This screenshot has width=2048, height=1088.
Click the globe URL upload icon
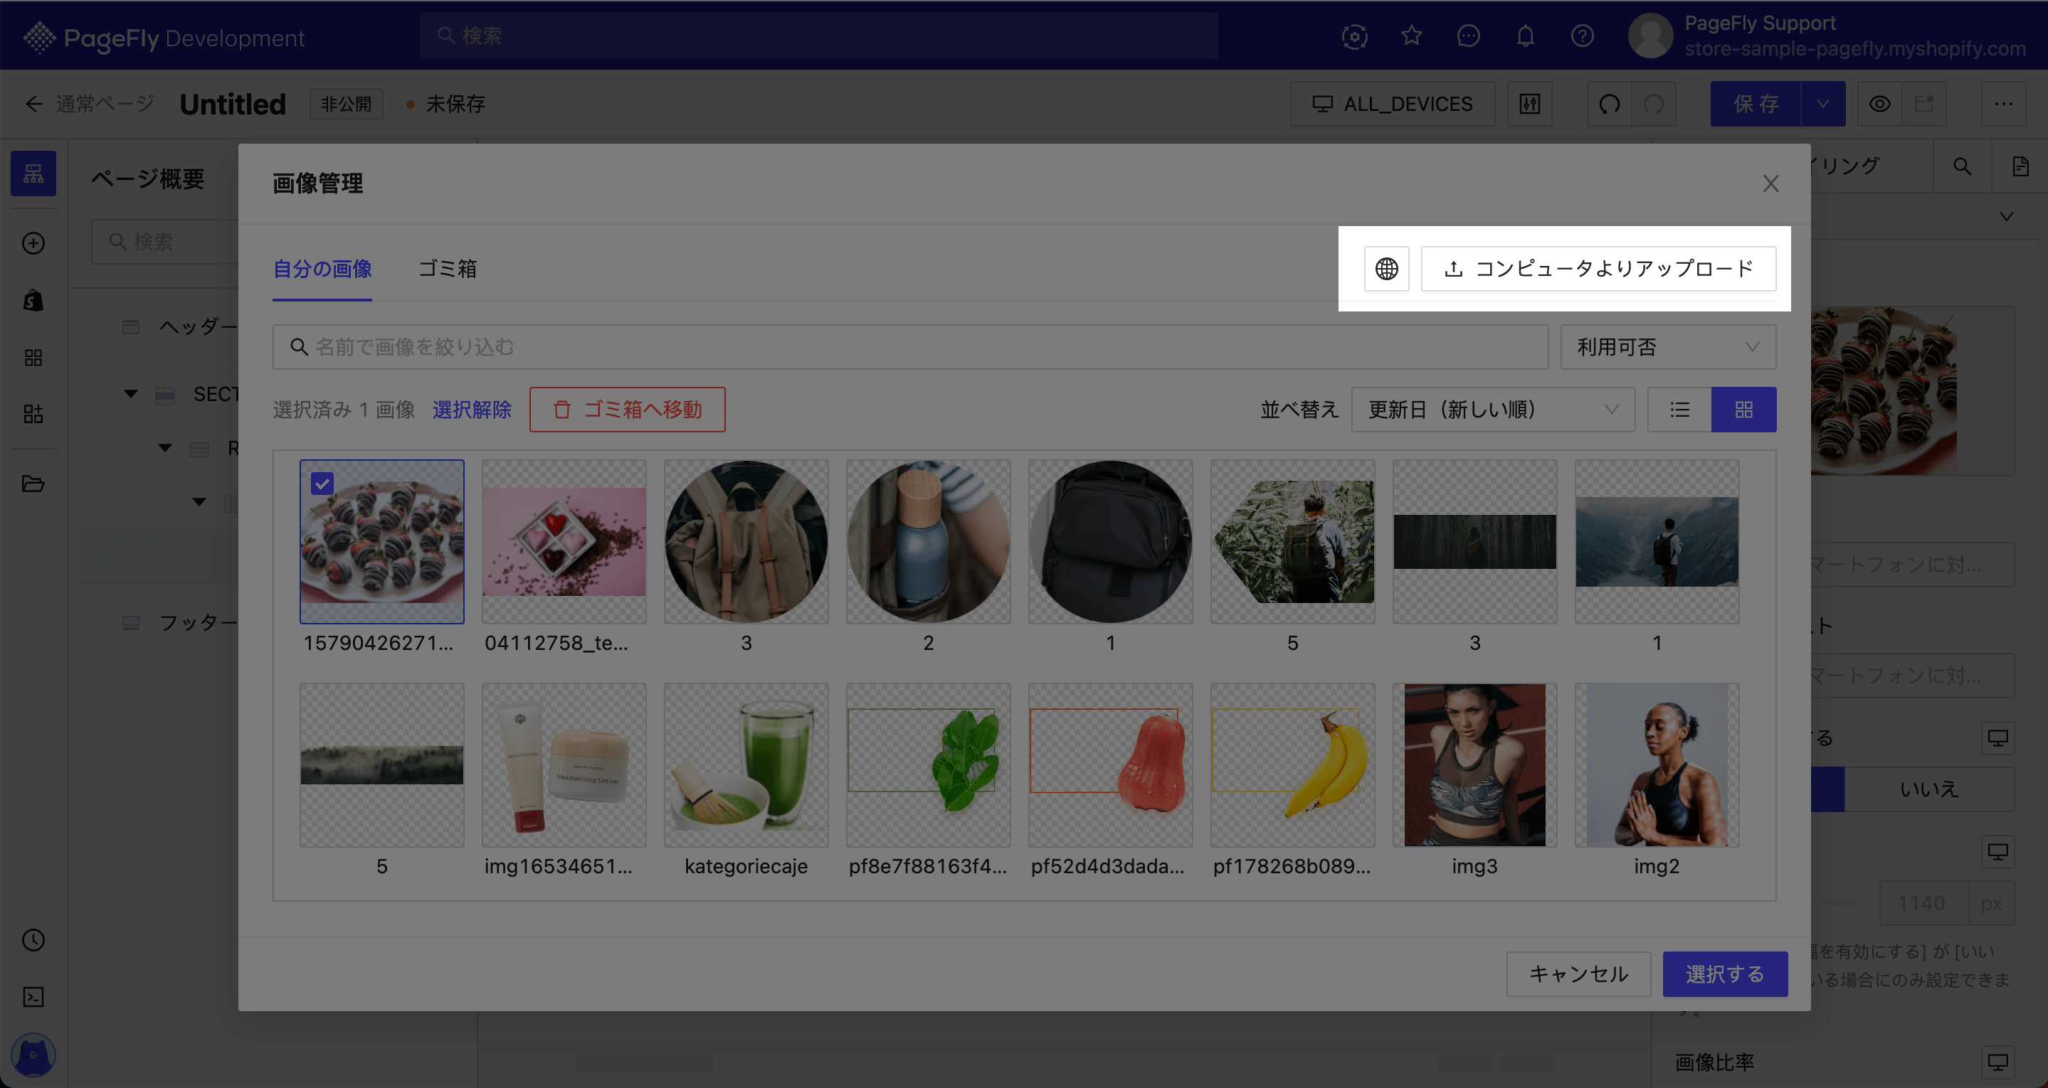point(1386,269)
